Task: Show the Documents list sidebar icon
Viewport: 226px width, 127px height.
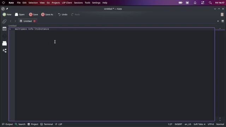Action: [x=5, y=29]
